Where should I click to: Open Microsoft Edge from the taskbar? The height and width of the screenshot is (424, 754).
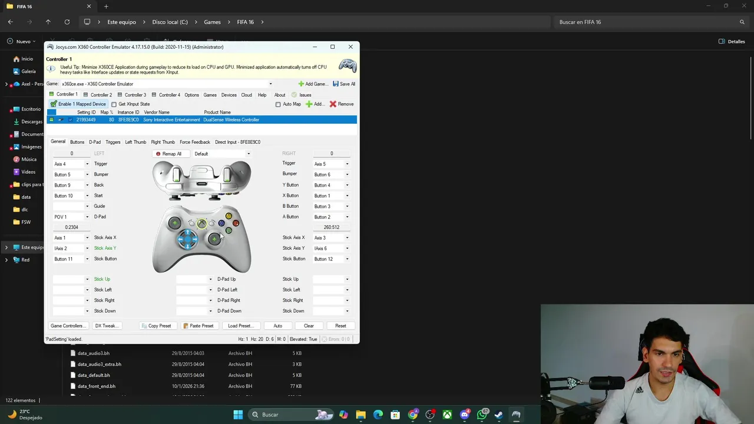point(378,415)
